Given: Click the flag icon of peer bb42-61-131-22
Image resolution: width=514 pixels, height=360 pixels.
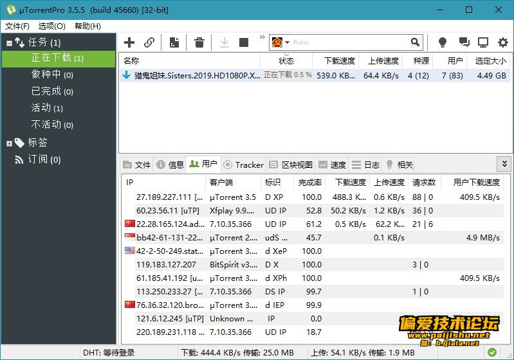Looking at the screenshot, I should [130, 237].
